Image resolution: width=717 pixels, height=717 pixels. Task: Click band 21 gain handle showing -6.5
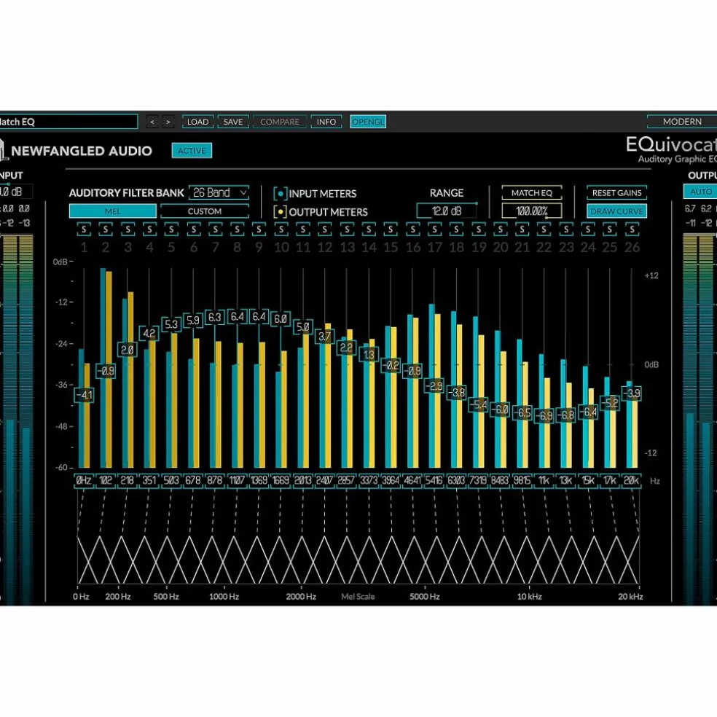pyautogui.click(x=522, y=412)
